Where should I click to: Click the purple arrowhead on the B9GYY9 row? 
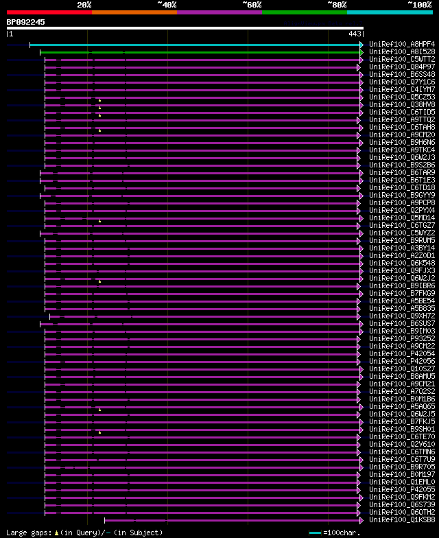click(361, 196)
